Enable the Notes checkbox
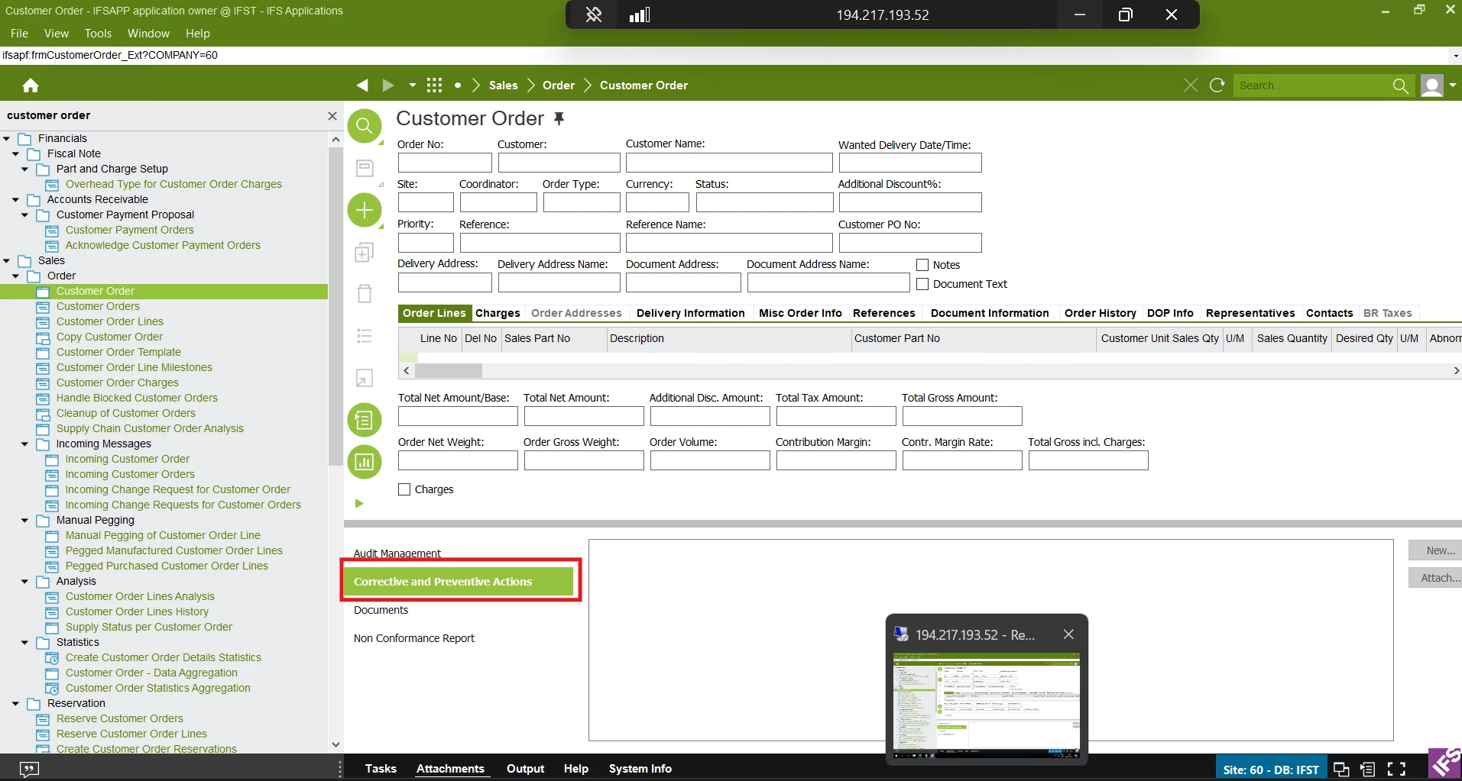The image size is (1462, 781). [x=922, y=265]
